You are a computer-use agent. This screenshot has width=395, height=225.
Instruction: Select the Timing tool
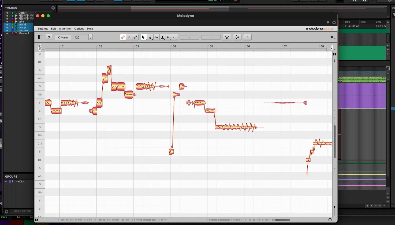click(x=169, y=37)
